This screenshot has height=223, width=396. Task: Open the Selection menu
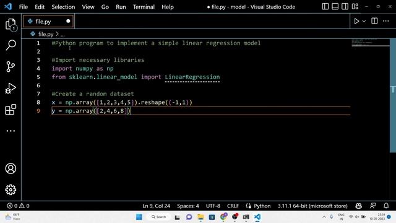click(63, 7)
